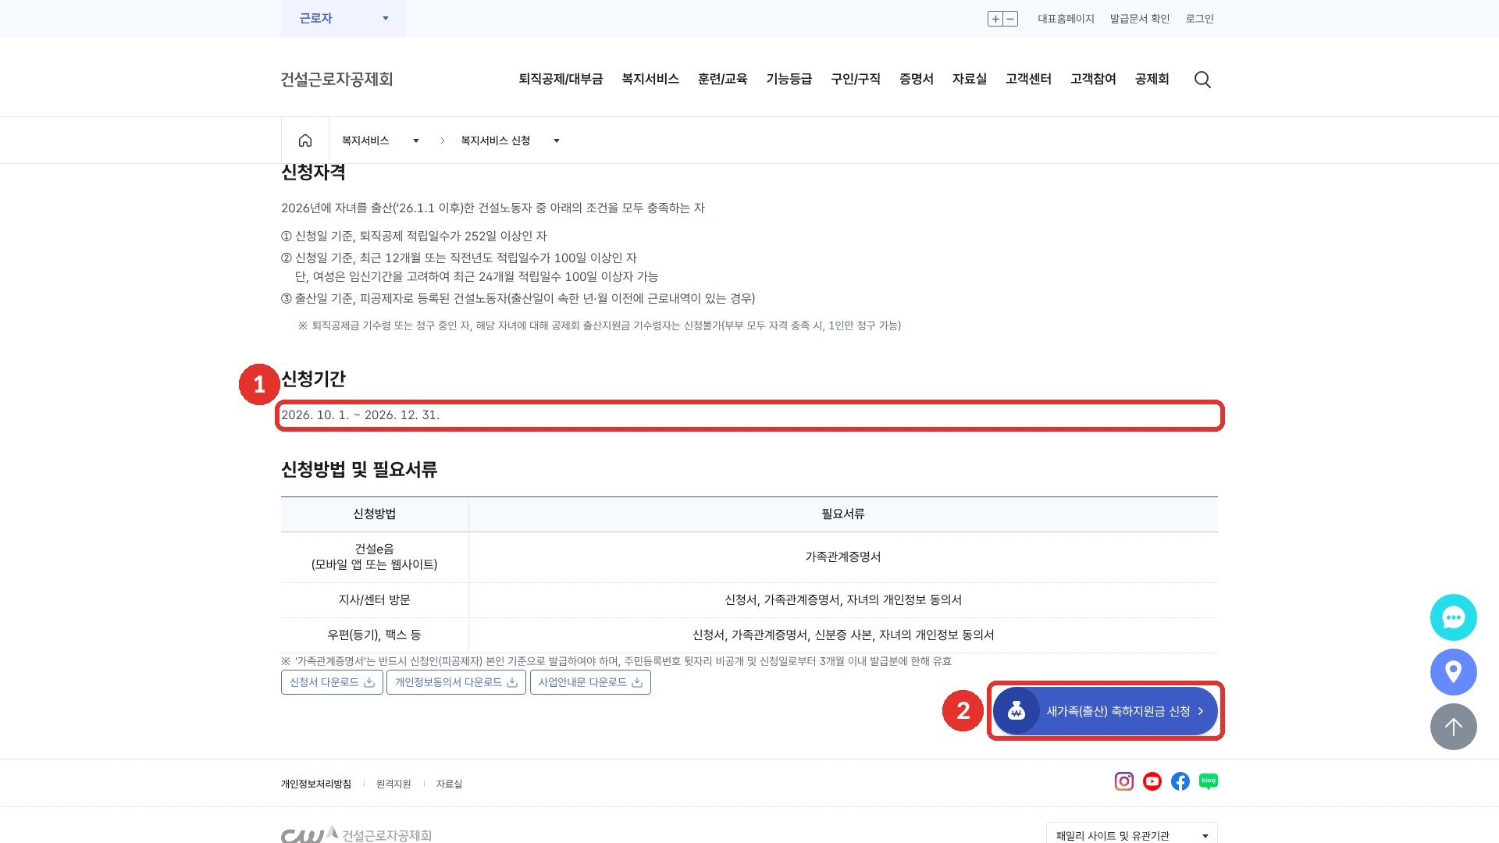This screenshot has height=843, width=1499.
Task: Open the location pin floating button
Action: tap(1453, 672)
